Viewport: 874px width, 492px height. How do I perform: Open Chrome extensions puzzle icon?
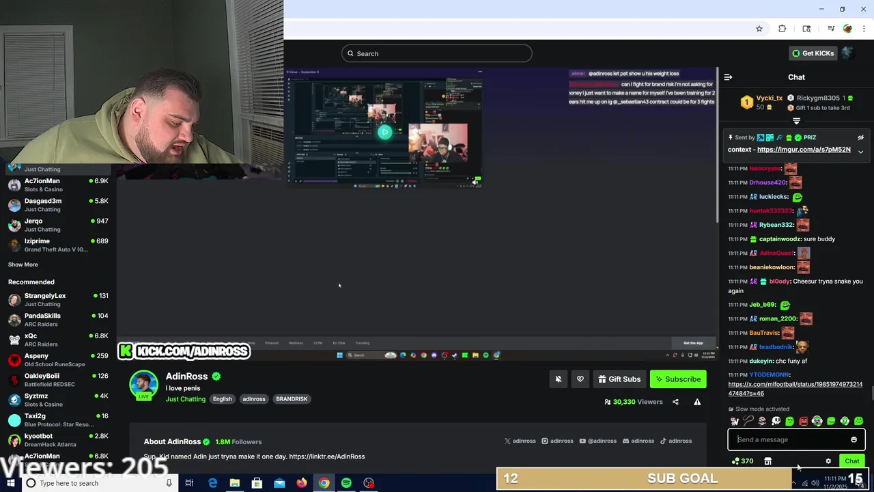pos(783,29)
